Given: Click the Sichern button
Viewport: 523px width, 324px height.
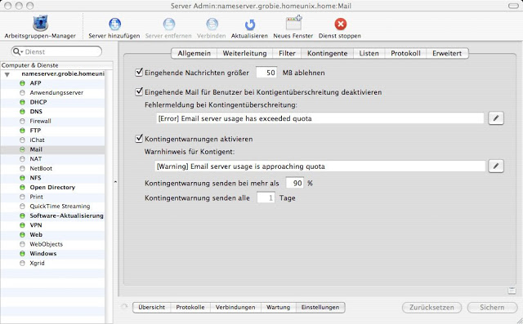Looking at the screenshot, I should (492, 308).
